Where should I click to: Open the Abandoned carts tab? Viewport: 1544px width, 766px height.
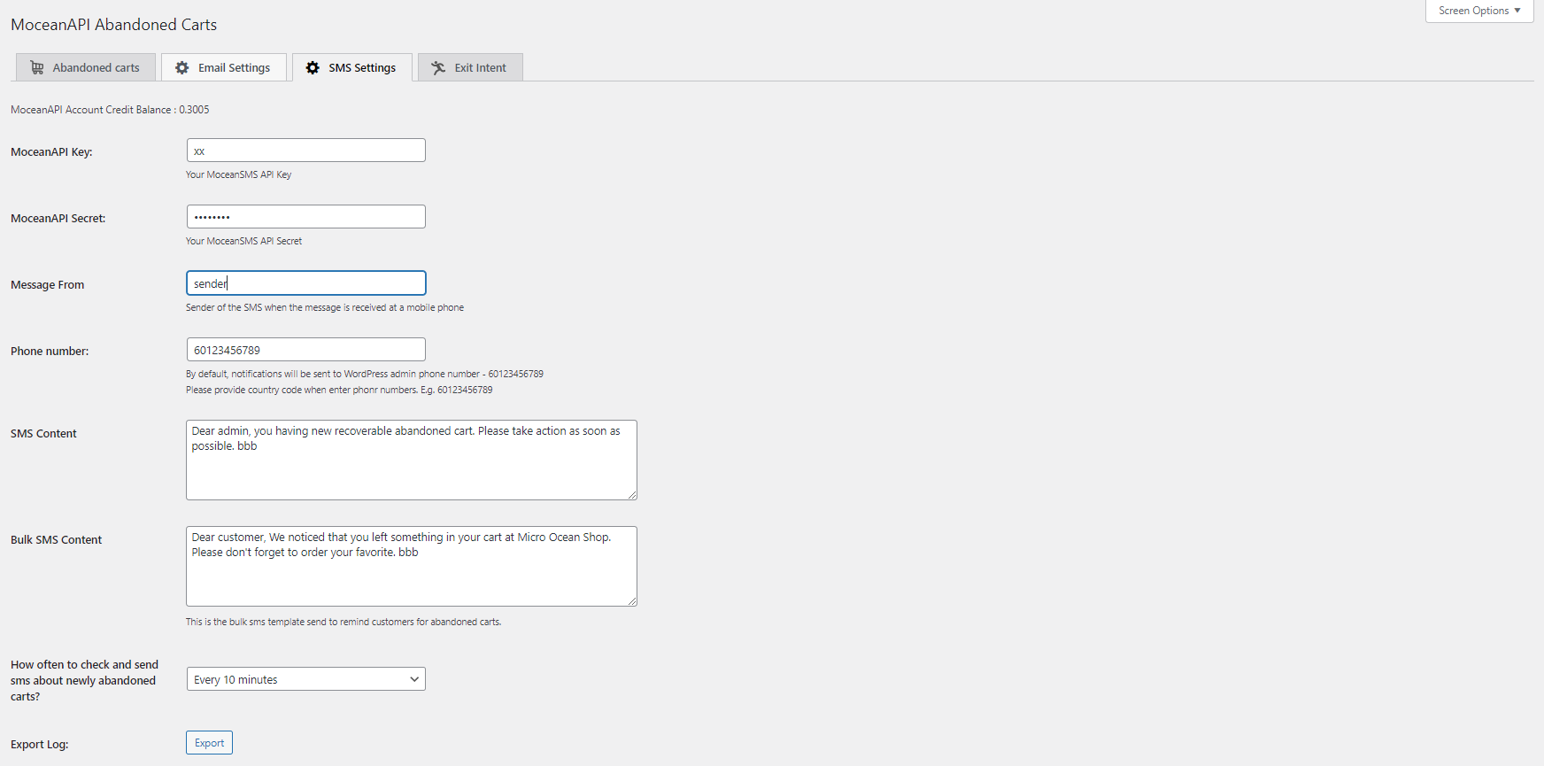click(86, 67)
